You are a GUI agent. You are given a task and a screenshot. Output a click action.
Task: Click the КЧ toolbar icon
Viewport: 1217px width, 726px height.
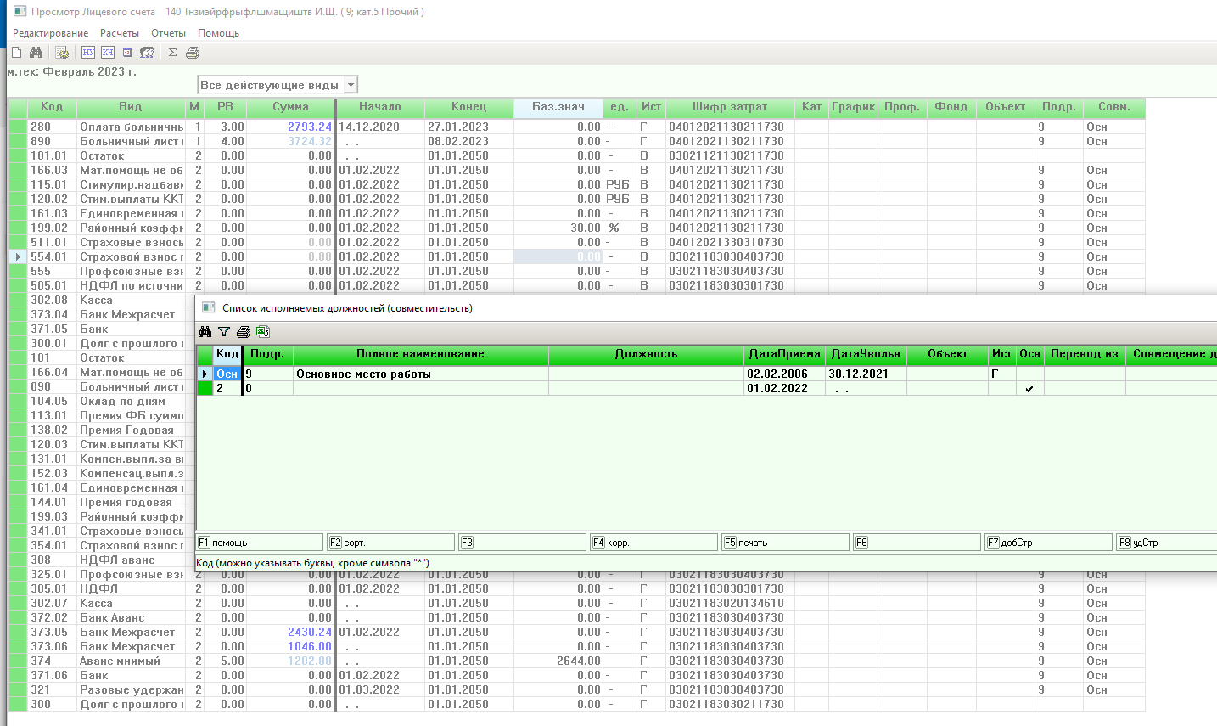(x=108, y=53)
